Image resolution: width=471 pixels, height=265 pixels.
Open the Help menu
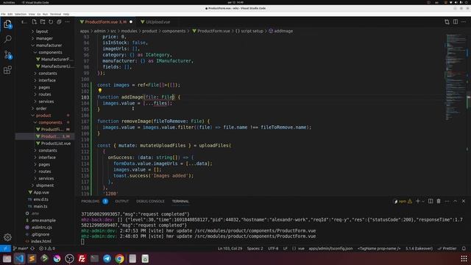point(66,14)
